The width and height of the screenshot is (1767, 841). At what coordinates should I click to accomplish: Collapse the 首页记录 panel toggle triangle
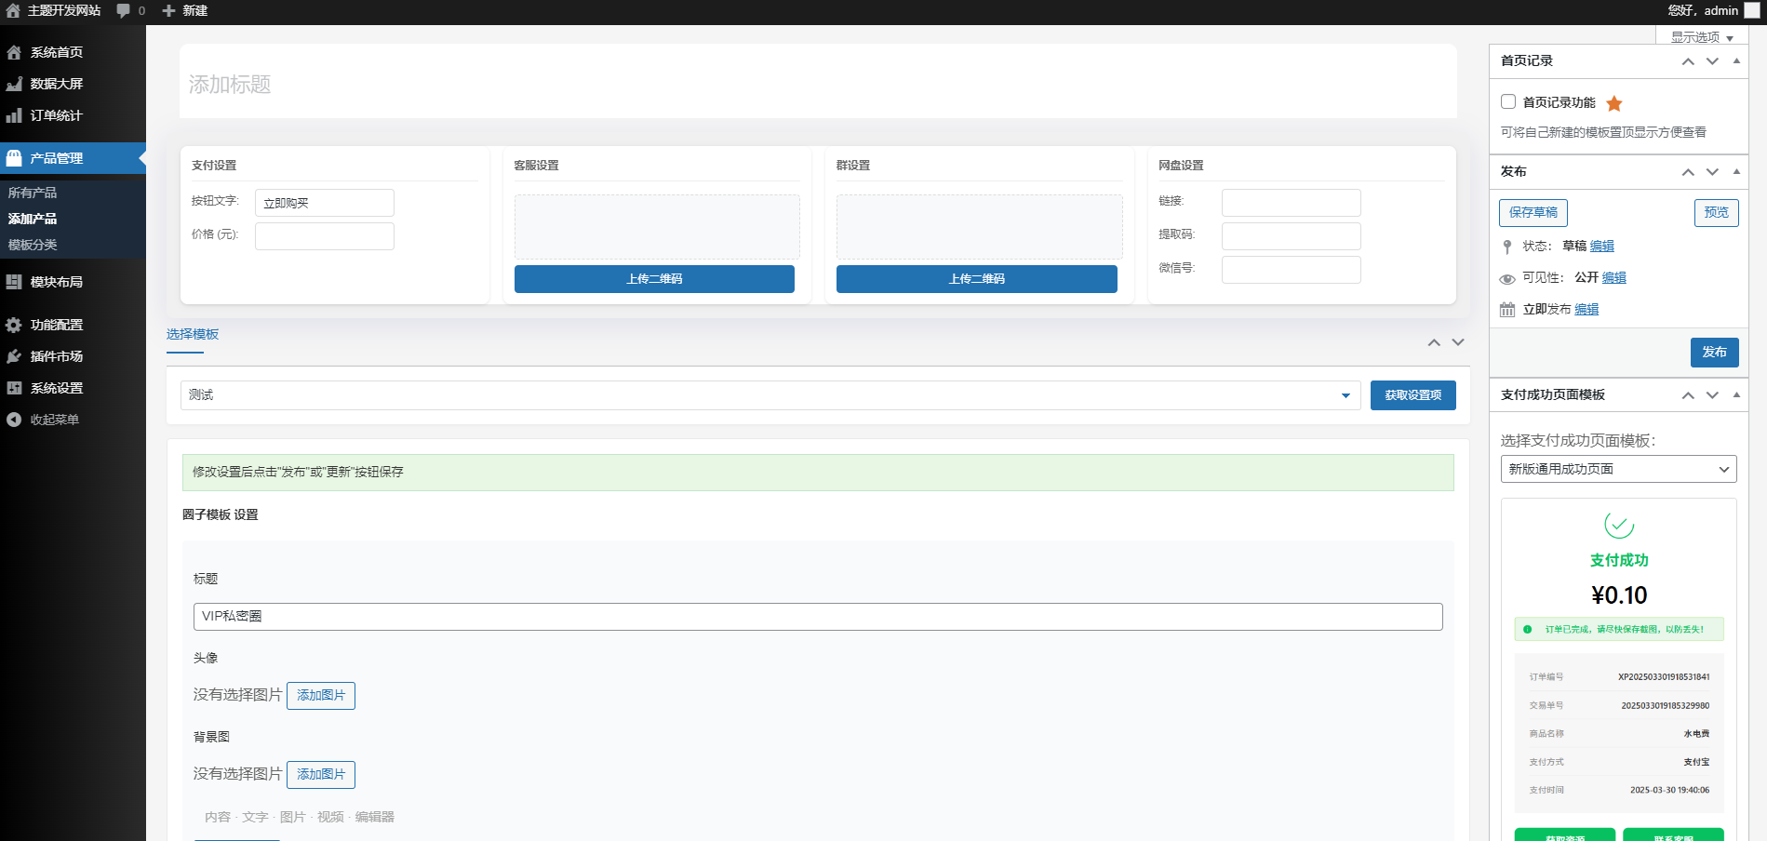[x=1736, y=61]
